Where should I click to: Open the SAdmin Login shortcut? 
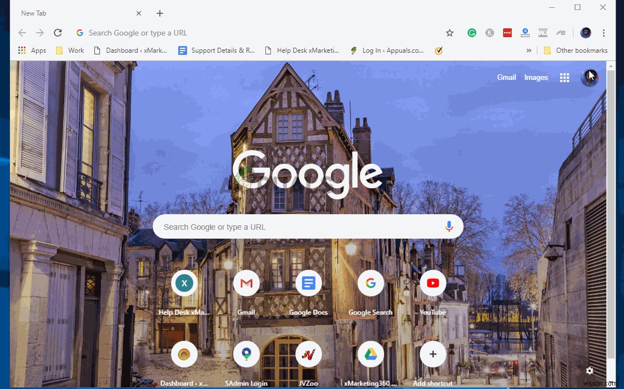pyautogui.click(x=246, y=354)
